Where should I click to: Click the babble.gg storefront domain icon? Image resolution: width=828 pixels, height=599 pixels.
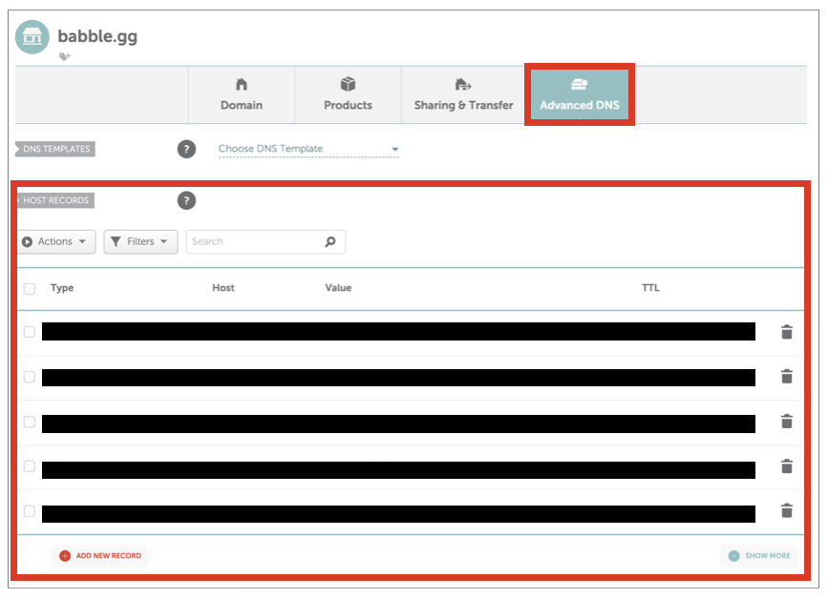pos(32,37)
